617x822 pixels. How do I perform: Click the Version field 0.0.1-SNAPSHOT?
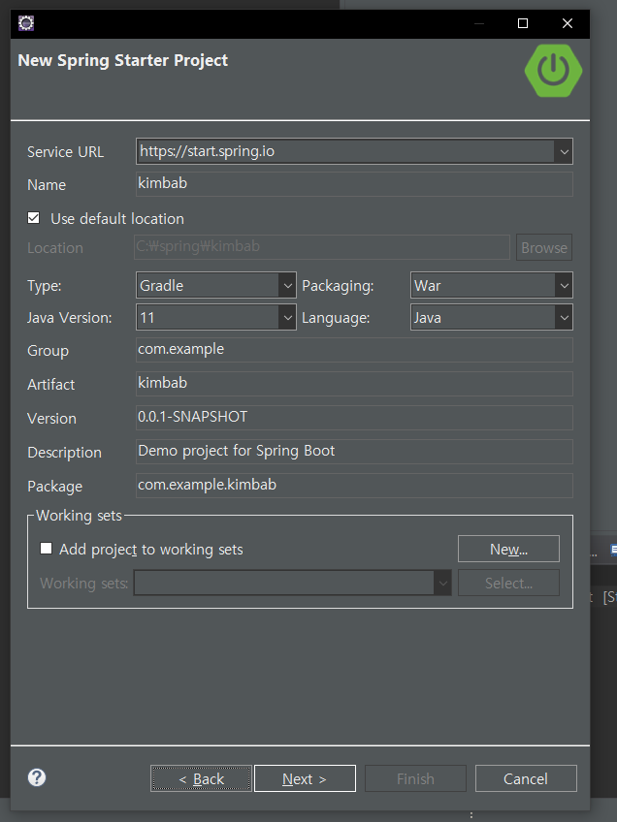click(354, 418)
